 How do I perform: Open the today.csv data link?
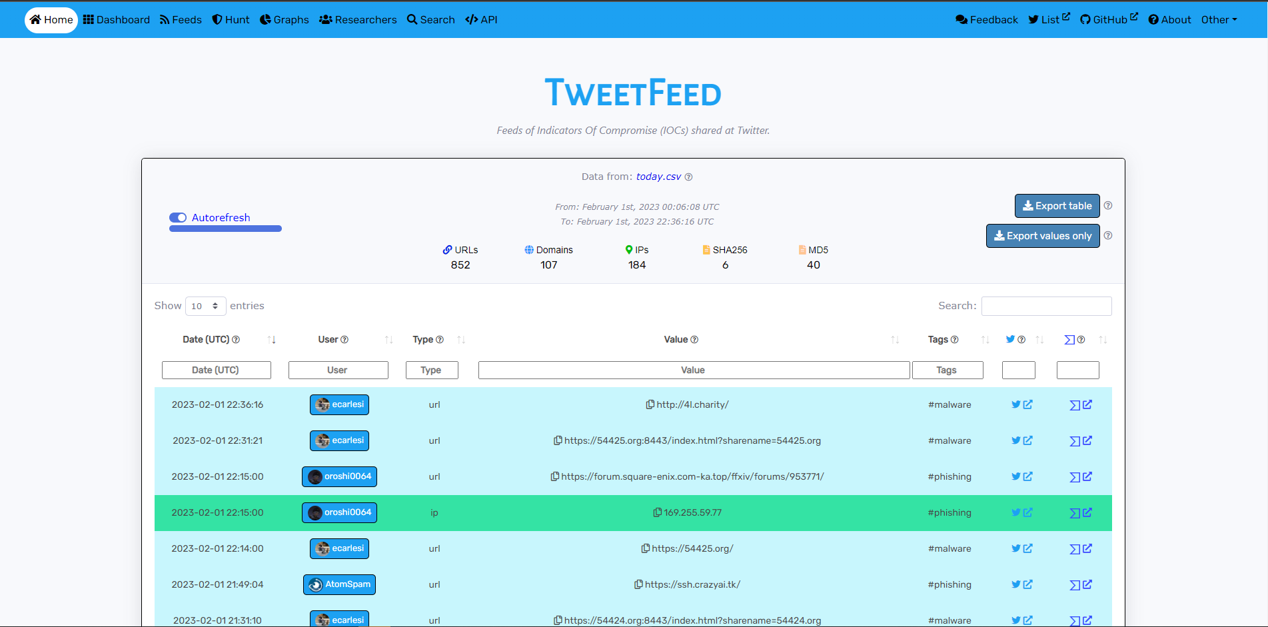click(658, 177)
